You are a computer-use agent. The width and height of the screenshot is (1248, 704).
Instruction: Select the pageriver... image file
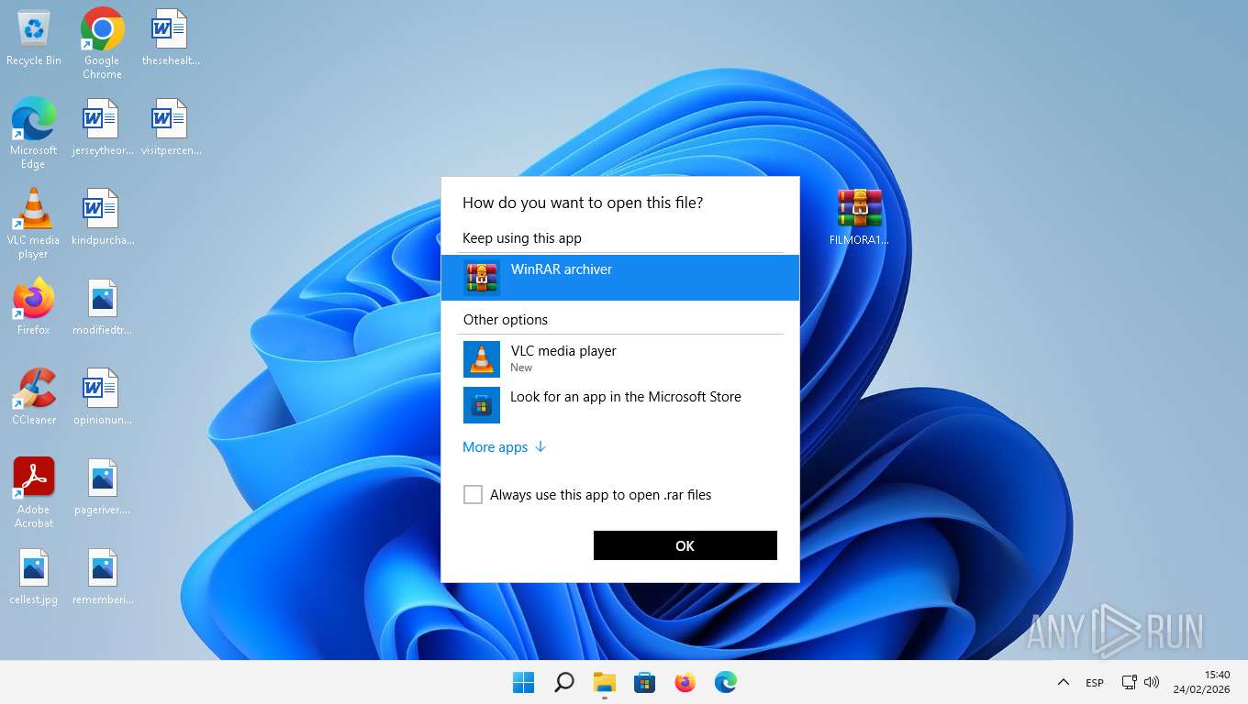pyautogui.click(x=102, y=488)
